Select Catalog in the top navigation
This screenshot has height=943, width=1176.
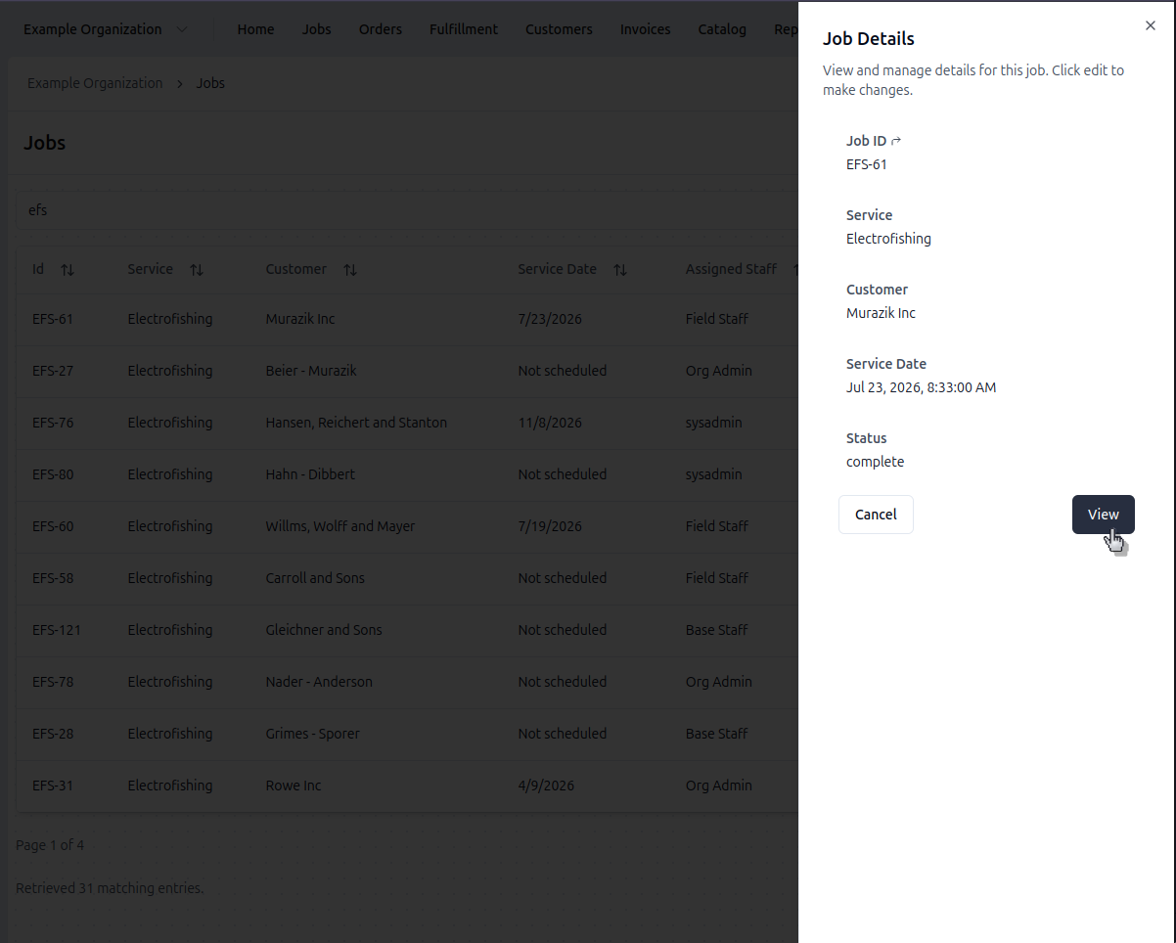point(722,29)
